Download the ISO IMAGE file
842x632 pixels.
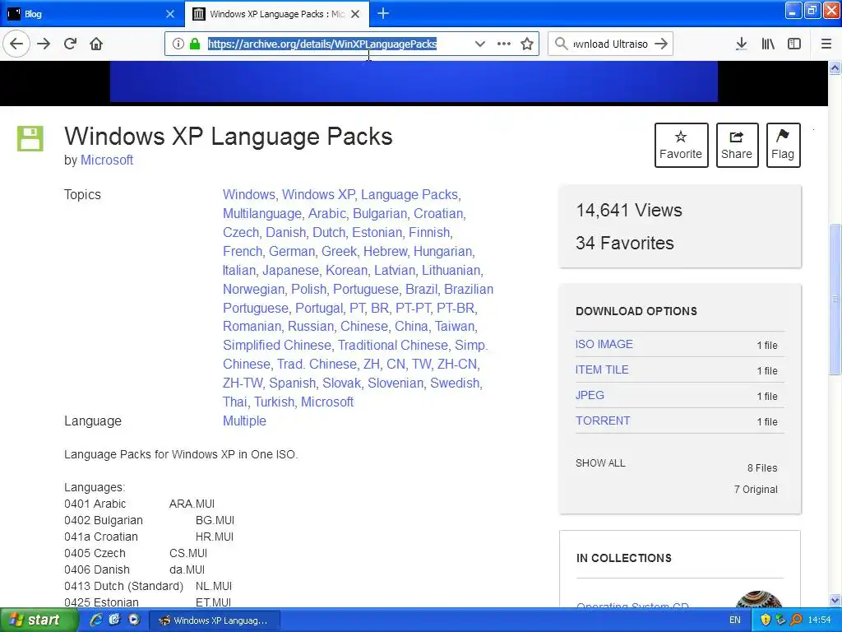tap(604, 344)
